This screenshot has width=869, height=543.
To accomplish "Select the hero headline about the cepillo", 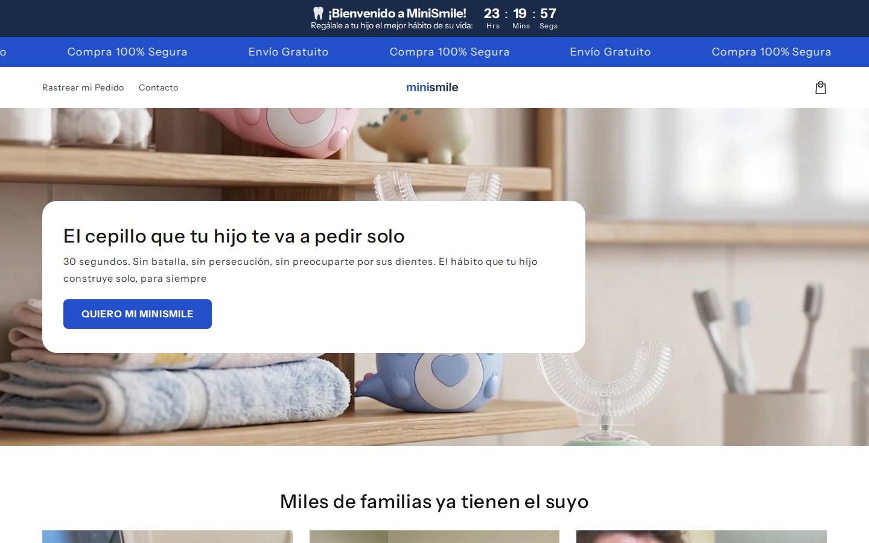I will (x=234, y=236).
